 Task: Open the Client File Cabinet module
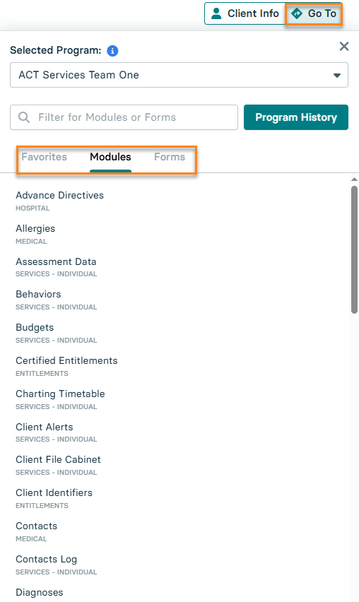(58, 459)
